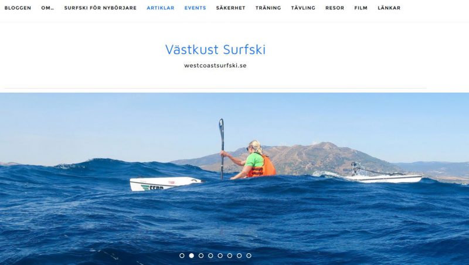Select the seventh slider pagination dot
Image resolution: width=469 pixels, height=265 pixels.
click(x=239, y=256)
